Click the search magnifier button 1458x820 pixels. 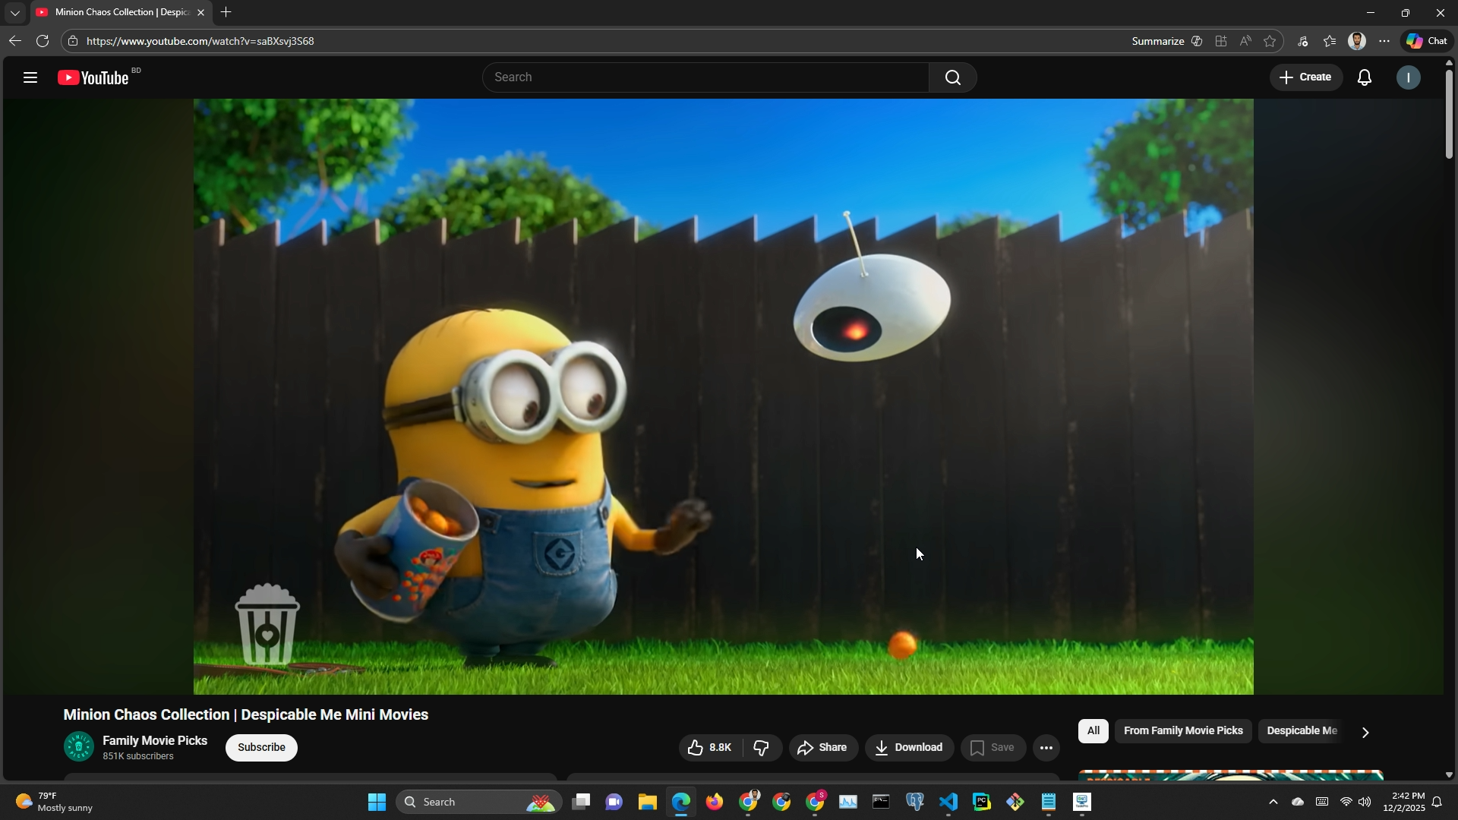coord(952,77)
